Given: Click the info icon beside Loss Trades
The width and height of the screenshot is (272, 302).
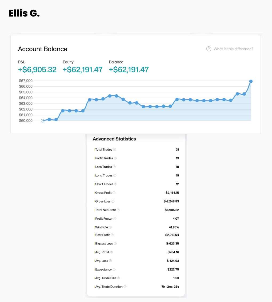Looking at the screenshot, I should pyautogui.click(x=114, y=167).
